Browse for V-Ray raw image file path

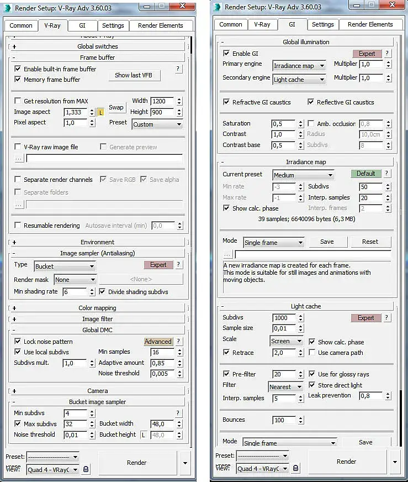[19, 159]
